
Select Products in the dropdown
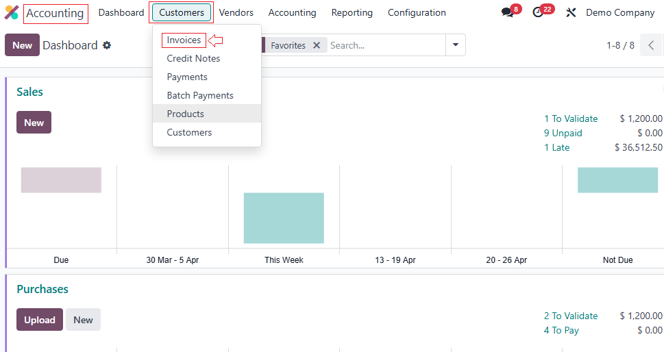coord(186,114)
